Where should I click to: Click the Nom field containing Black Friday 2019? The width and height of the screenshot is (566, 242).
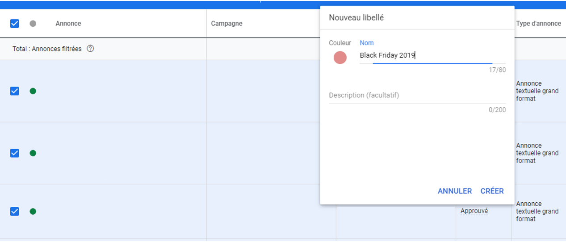432,56
